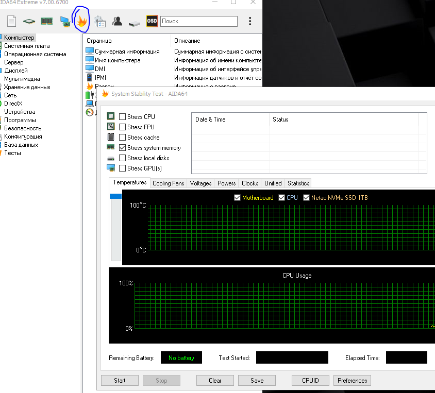The width and height of the screenshot is (435, 393).
Task: Open the Preferences button
Action: pos(353,381)
